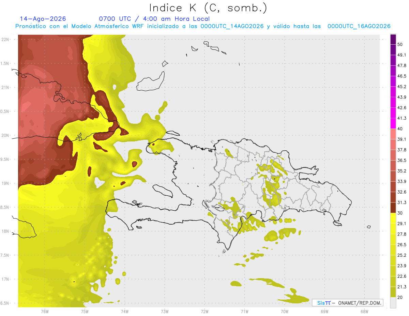
Task: Select the date label '14-Ago-2026'
Action: [43, 19]
